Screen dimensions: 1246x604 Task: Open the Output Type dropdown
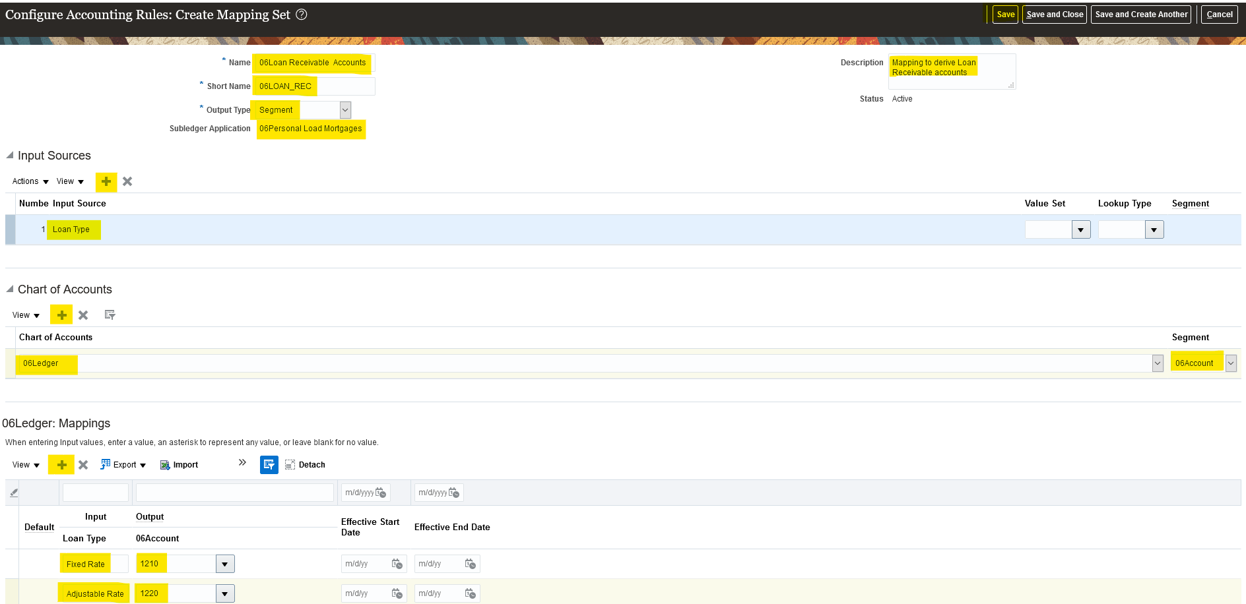(x=345, y=110)
